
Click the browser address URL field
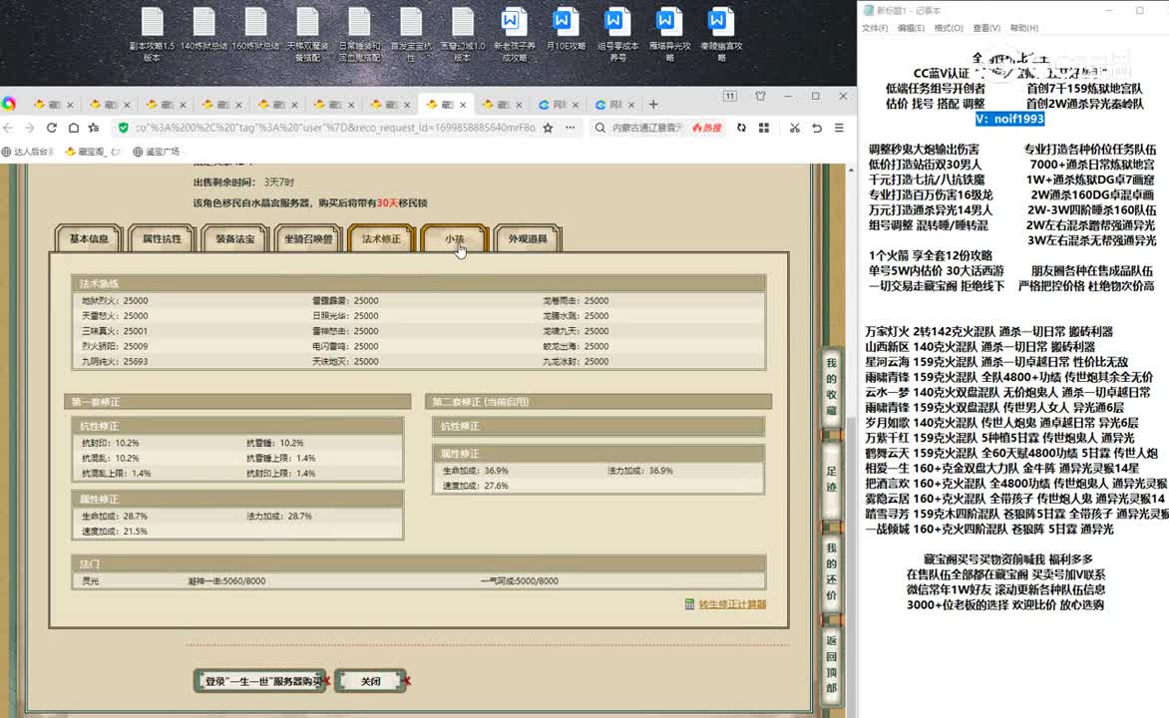coord(335,129)
